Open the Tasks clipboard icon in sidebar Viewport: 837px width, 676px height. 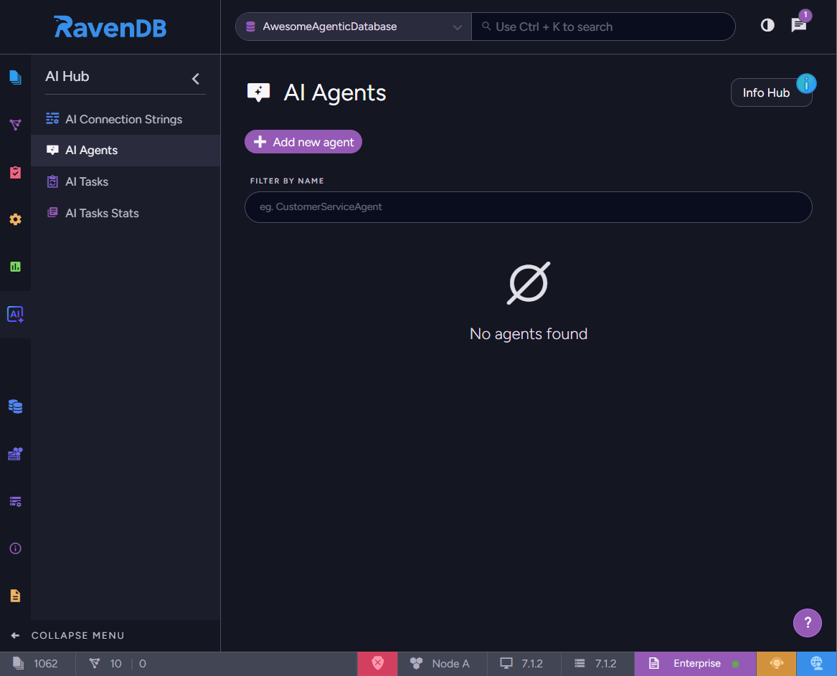click(15, 172)
